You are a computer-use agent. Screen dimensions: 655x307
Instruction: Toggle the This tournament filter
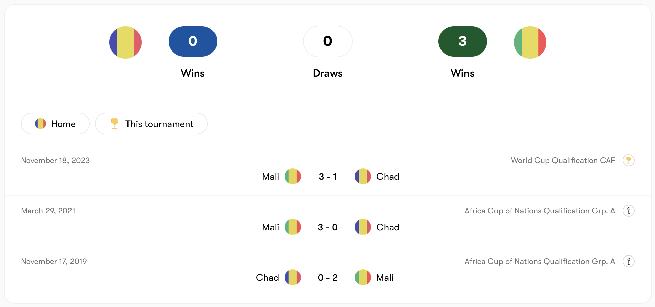[151, 124]
